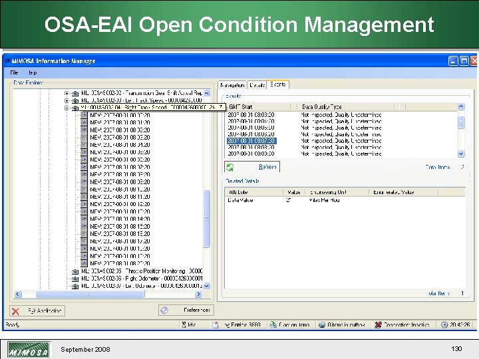
Task: Click the Items in outbox status icon
Action: [322, 325]
